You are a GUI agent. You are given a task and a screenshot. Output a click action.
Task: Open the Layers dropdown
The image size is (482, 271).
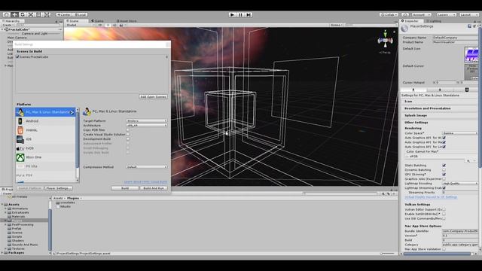(x=446, y=14)
